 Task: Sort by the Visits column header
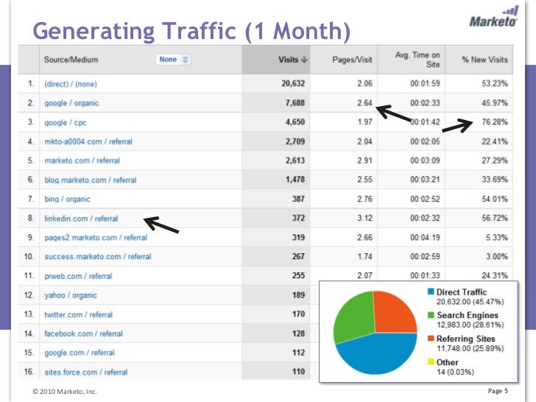[276, 60]
